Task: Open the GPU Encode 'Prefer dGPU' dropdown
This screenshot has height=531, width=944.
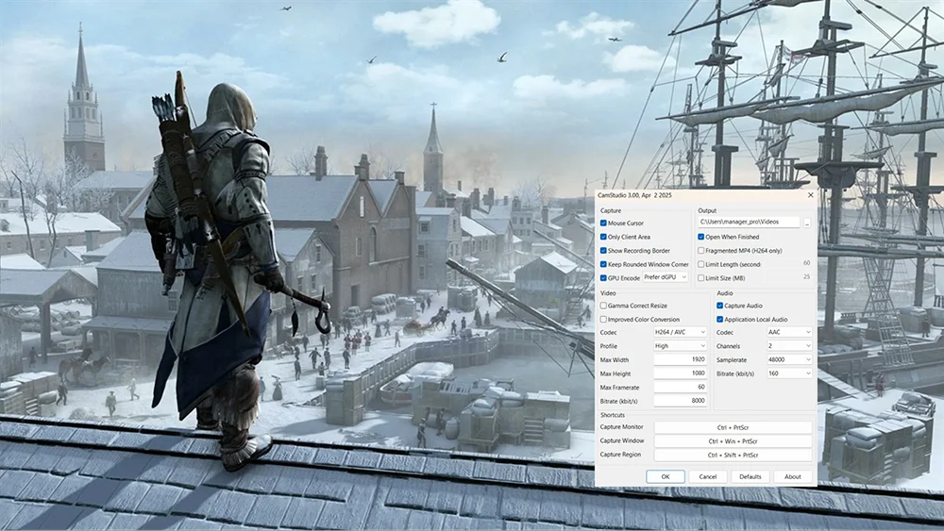Action: pyautogui.click(x=666, y=277)
